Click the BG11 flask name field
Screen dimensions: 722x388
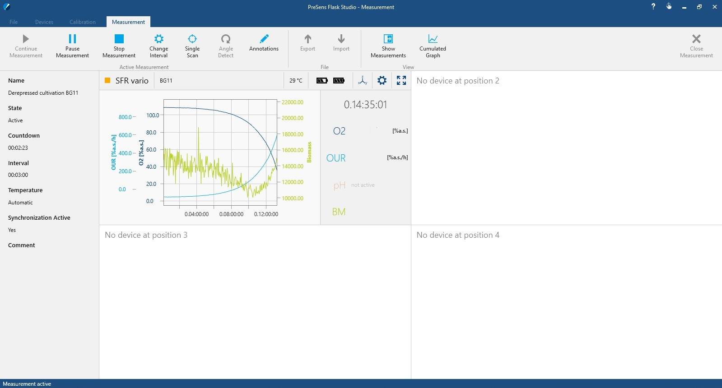[x=166, y=81]
